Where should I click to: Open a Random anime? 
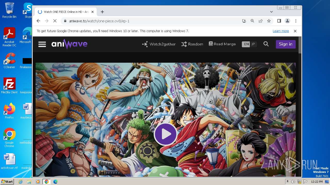coord(192,44)
